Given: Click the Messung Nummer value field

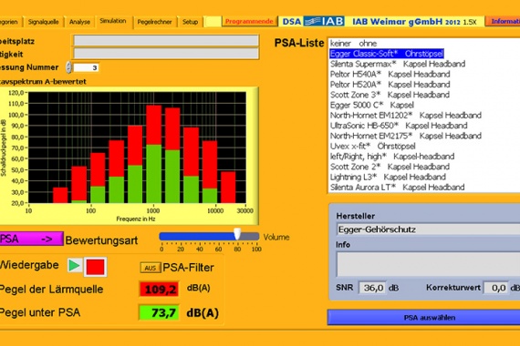Looking at the screenshot, I should tap(86, 67).
